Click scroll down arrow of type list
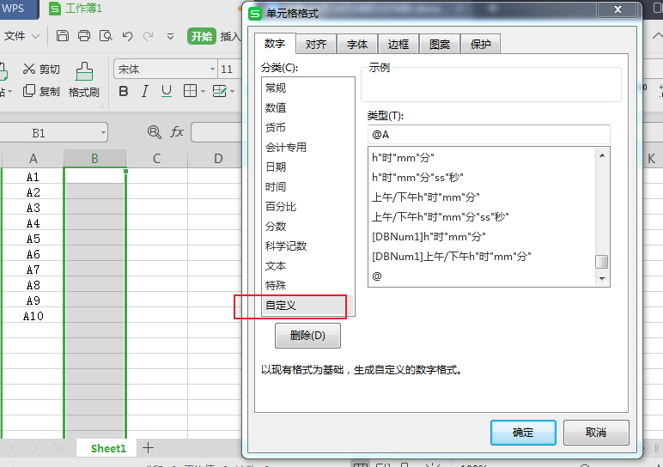The height and width of the screenshot is (467, 663). click(602, 278)
